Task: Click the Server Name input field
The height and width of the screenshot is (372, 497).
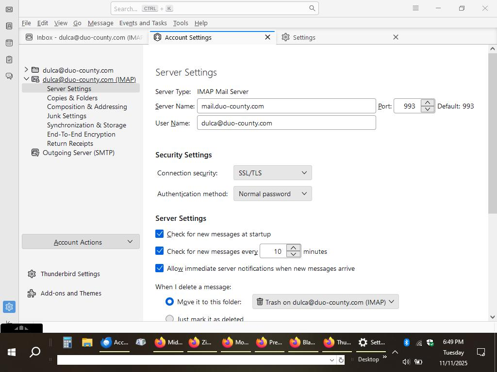Action: (286, 106)
